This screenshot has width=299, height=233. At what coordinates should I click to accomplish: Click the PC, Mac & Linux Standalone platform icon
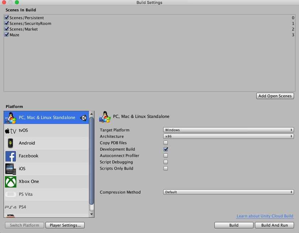pos(11,118)
